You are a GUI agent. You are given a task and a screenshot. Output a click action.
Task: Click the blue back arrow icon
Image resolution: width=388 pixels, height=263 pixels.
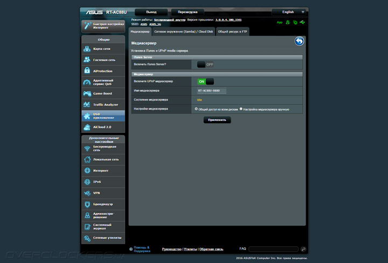[x=299, y=41]
